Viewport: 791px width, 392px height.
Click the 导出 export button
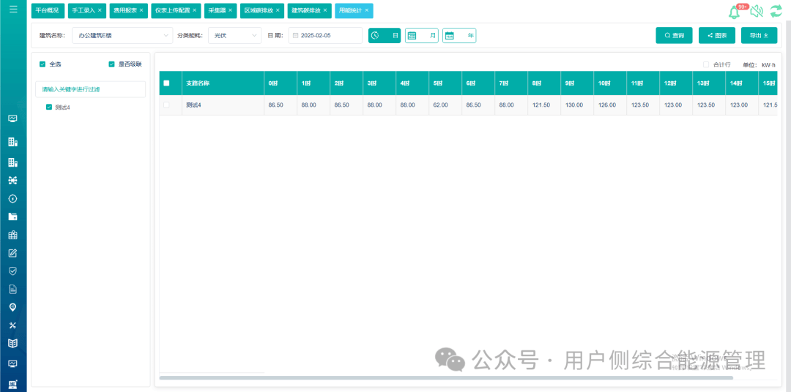760,35
